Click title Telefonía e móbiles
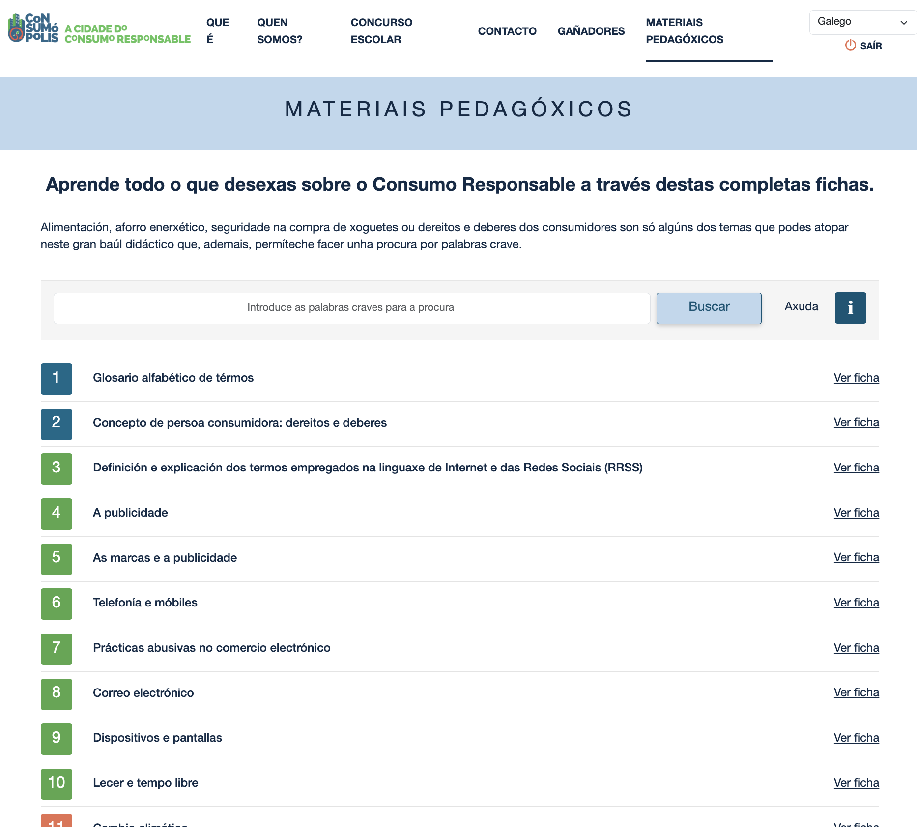This screenshot has height=827, width=917. click(x=145, y=603)
